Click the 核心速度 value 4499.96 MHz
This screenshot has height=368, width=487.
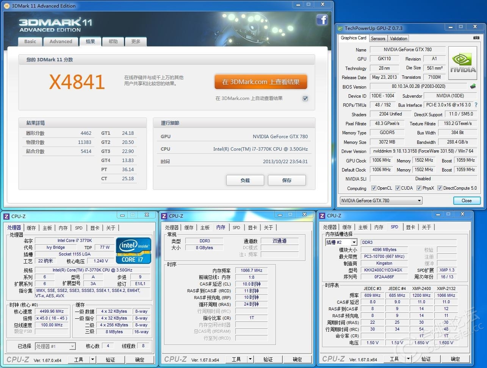coord(52,311)
